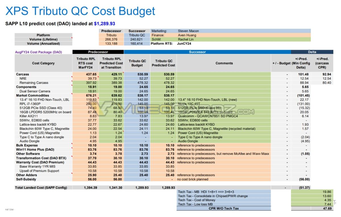Select the Dual Sensor Camera row label
The width and height of the screenshot is (341, 217).
pyautogui.click(x=35, y=91)
